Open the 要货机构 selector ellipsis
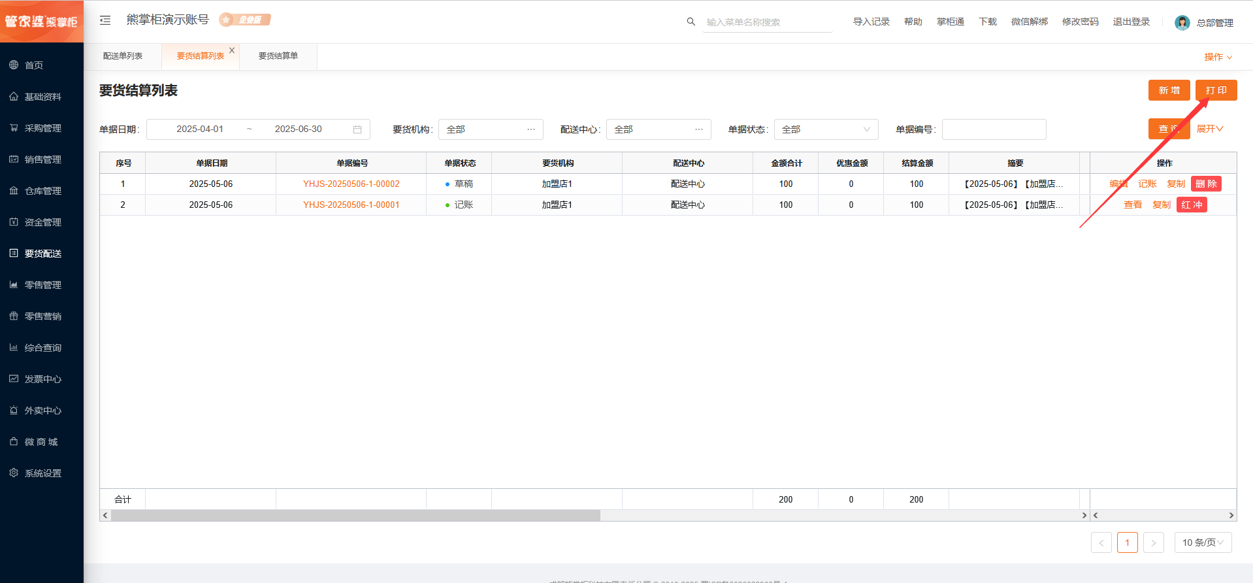Viewport: 1253px width, 583px height. (x=531, y=129)
